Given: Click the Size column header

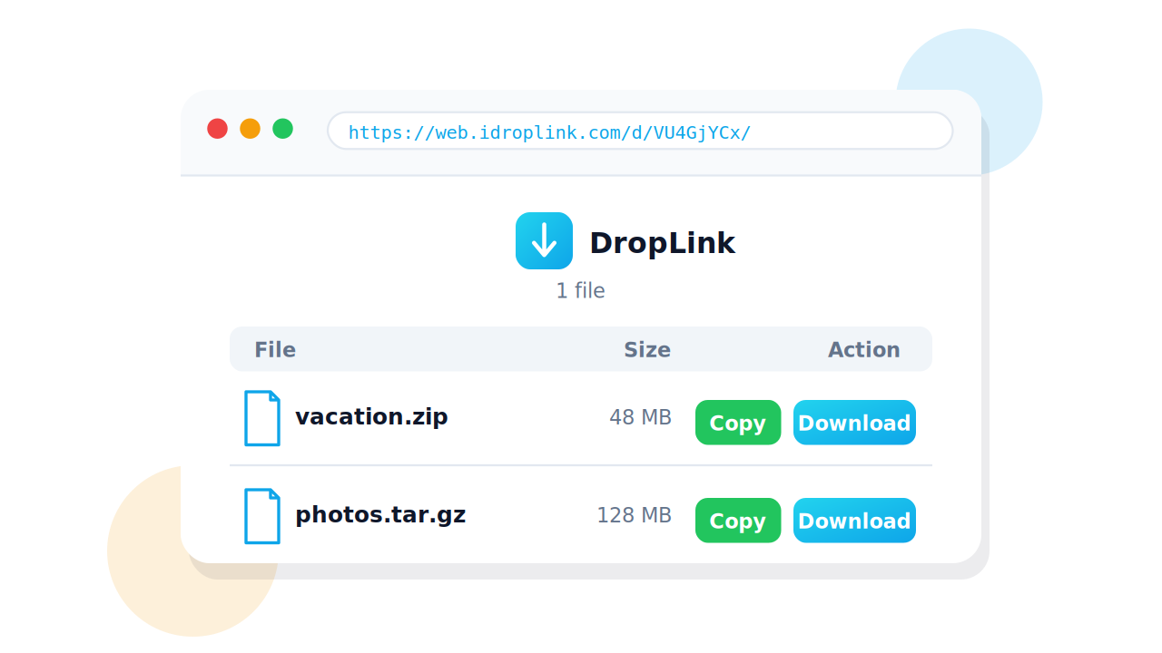Looking at the screenshot, I should click(x=647, y=350).
